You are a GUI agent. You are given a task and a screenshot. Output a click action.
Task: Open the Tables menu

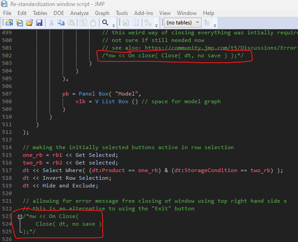click(40, 13)
